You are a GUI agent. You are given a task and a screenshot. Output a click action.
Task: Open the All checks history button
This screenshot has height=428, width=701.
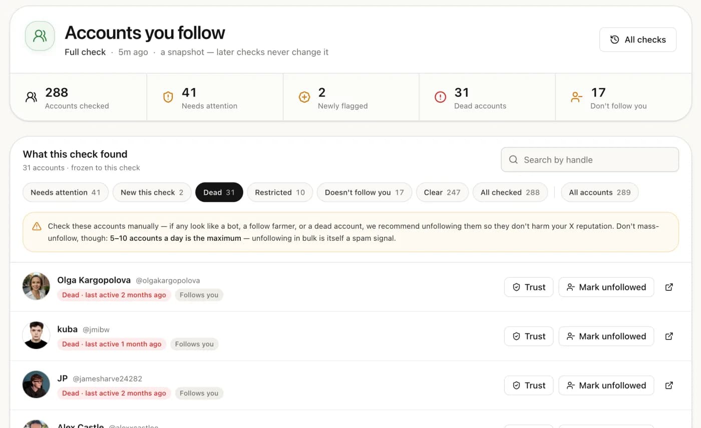tap(638, 40)
